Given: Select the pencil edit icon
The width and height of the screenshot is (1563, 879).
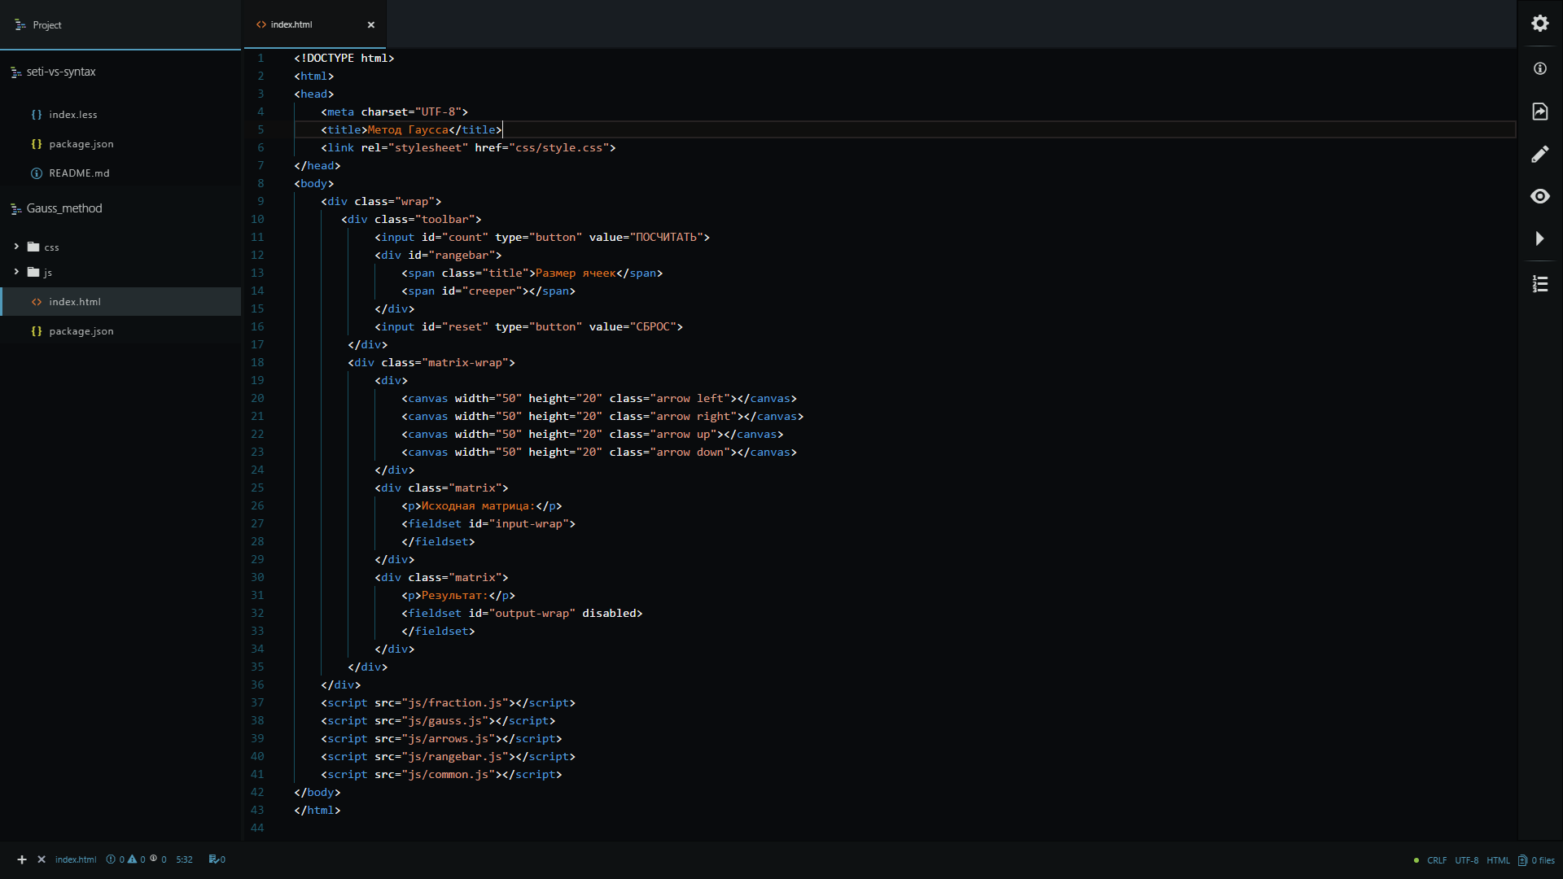Looking at the screenshot, I should pos(1539,154).
